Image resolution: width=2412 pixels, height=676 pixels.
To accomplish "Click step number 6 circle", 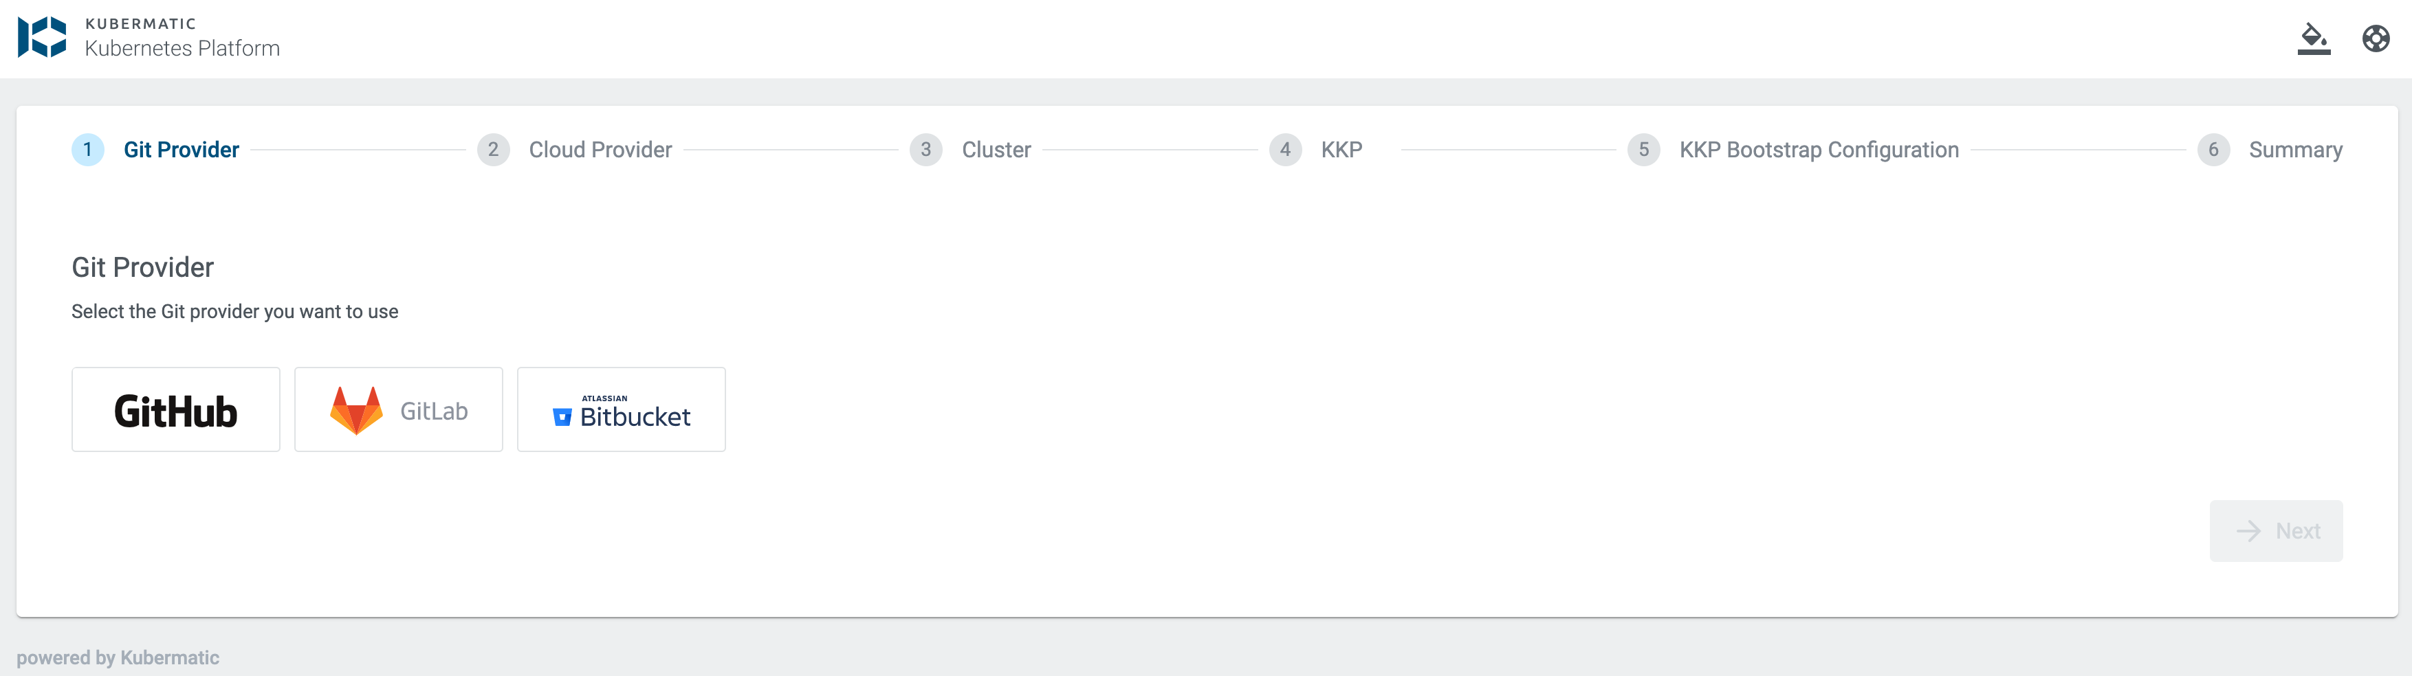I will (2213, 150).
